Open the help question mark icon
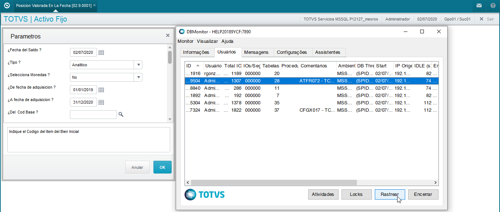 [493, 5]
